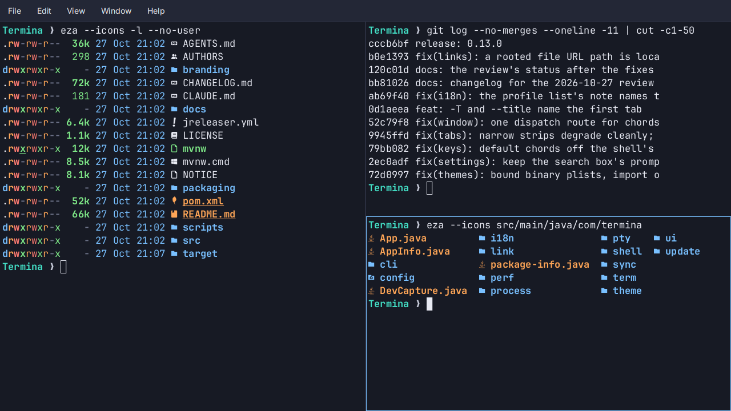Click the Maven icon beside pom.xml
Image resolution: width=731 pixels, height=411 pixels.
[174, 201]
